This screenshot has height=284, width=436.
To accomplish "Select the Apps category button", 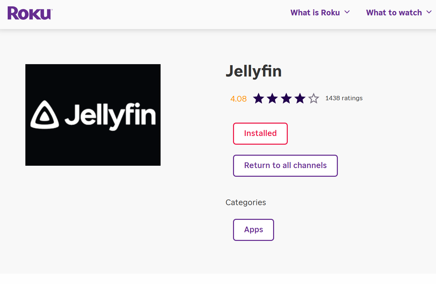I will point(253,230).
